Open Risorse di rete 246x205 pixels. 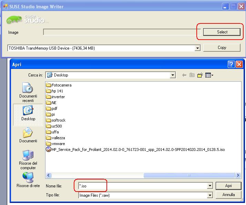28,180
